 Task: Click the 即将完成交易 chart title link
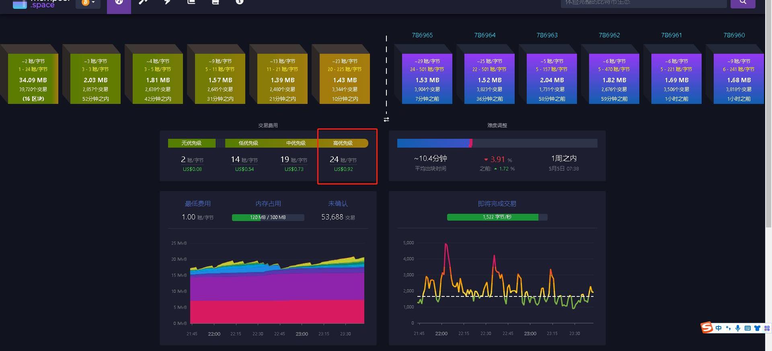(497, 204)
